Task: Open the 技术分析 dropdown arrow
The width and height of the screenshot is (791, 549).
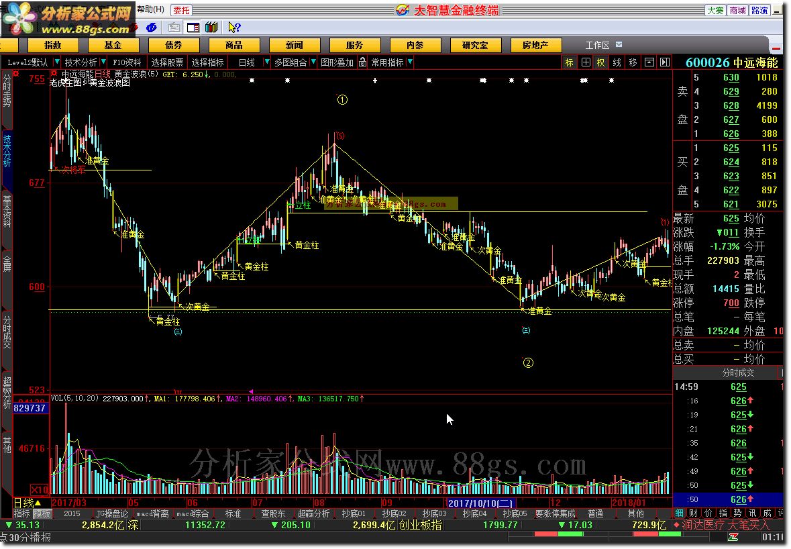Action: point(103,62)
